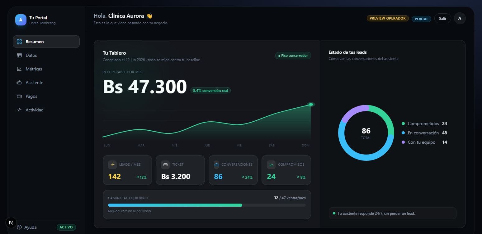
Task: Click the Métricas chart icon
Action: coord(19,69)
